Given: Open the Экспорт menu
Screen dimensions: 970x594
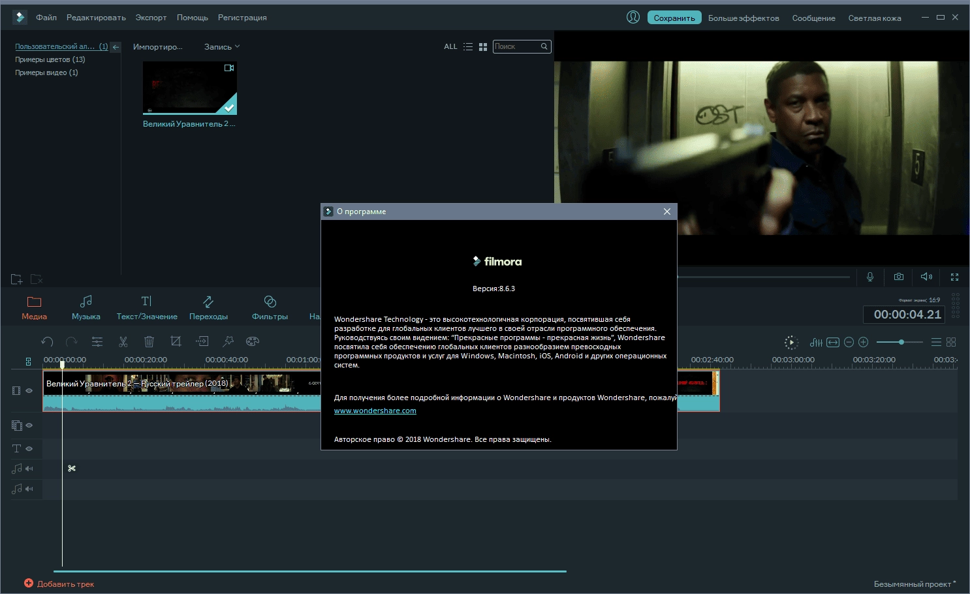Looking at the screenshot, I should tap(151, 18).
